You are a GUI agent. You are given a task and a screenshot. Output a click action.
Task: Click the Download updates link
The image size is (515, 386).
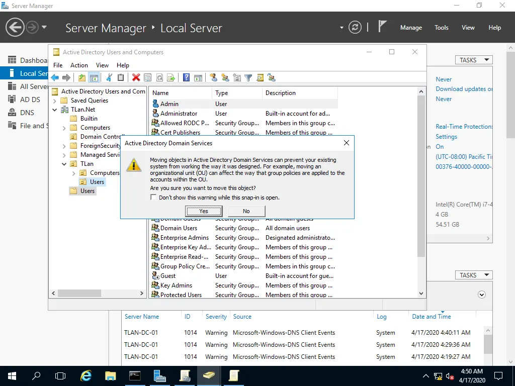click(464, 89)
